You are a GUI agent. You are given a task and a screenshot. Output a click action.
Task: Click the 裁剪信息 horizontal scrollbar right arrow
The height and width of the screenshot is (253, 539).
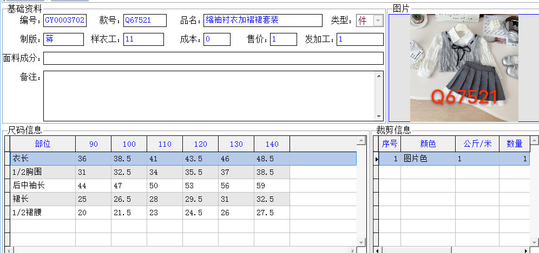point(526,250)
